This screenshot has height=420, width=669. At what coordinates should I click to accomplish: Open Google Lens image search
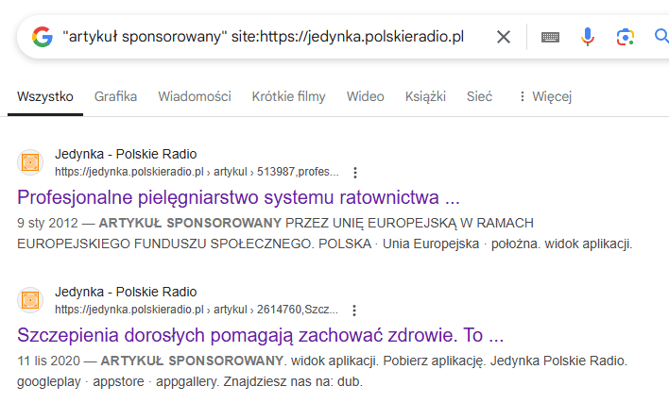624,37
